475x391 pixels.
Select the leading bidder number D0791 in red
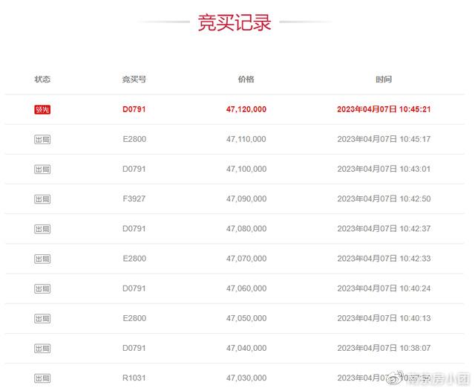coord(134,109)
